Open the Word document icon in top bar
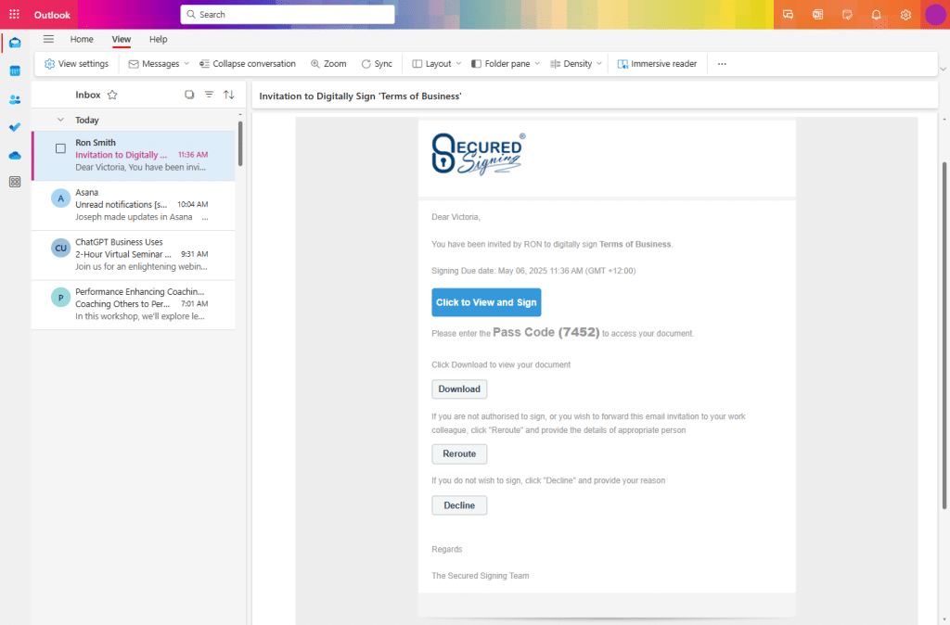Screen dimensions: 950x625 [x=818, y=15]
